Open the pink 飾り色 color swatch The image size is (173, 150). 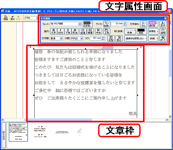click(153, 24)
